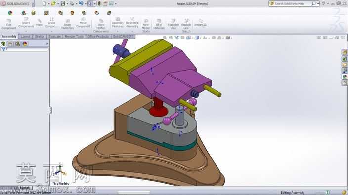Image resolution: width=348 pixels, height=195 pixels.
Task: Click the Previous View icon
Action: (x=176, y=38)
